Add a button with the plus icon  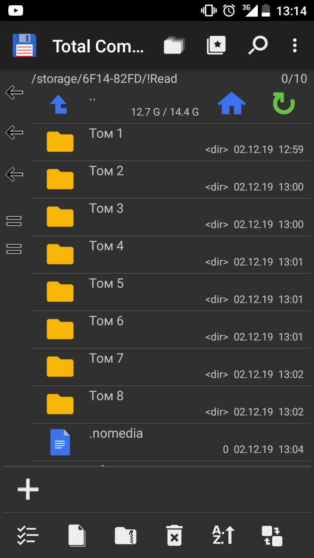point(28,489)
